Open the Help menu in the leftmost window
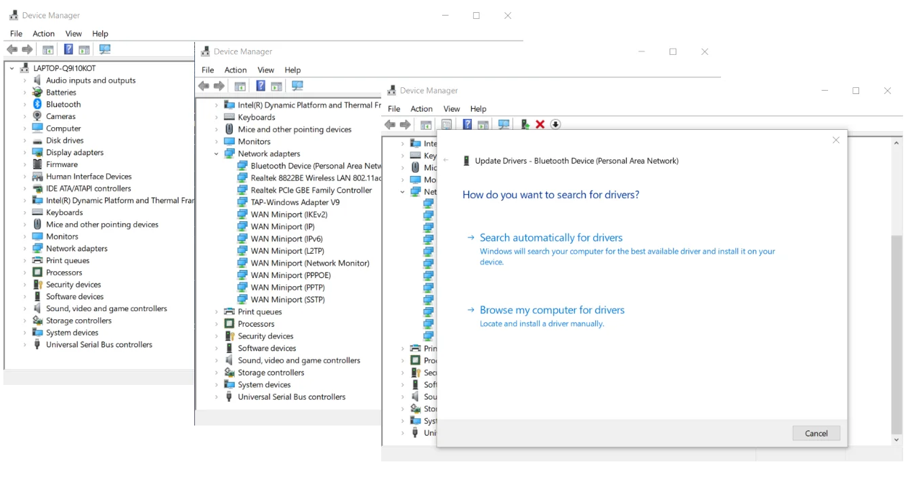Image resolution: width=914 pixels, height=481 pixels. [x=100, y=34]
